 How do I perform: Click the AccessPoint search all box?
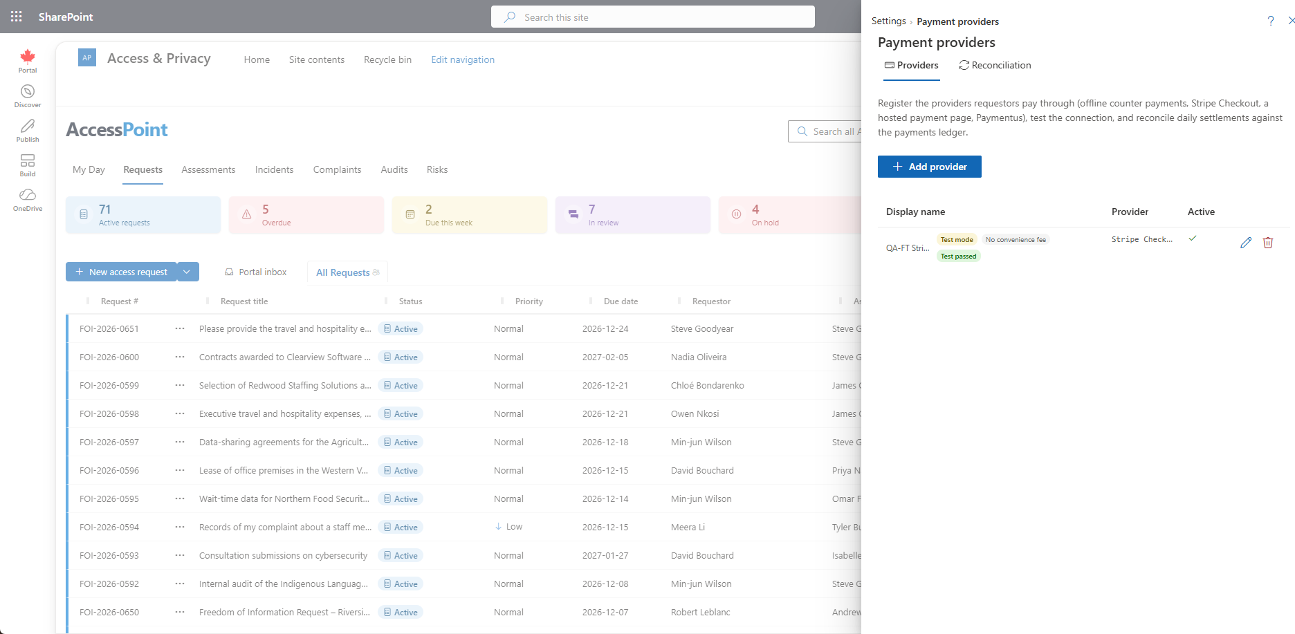tap(825, 131)
